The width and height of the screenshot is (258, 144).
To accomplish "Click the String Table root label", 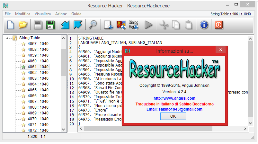I will coord(30,38).
